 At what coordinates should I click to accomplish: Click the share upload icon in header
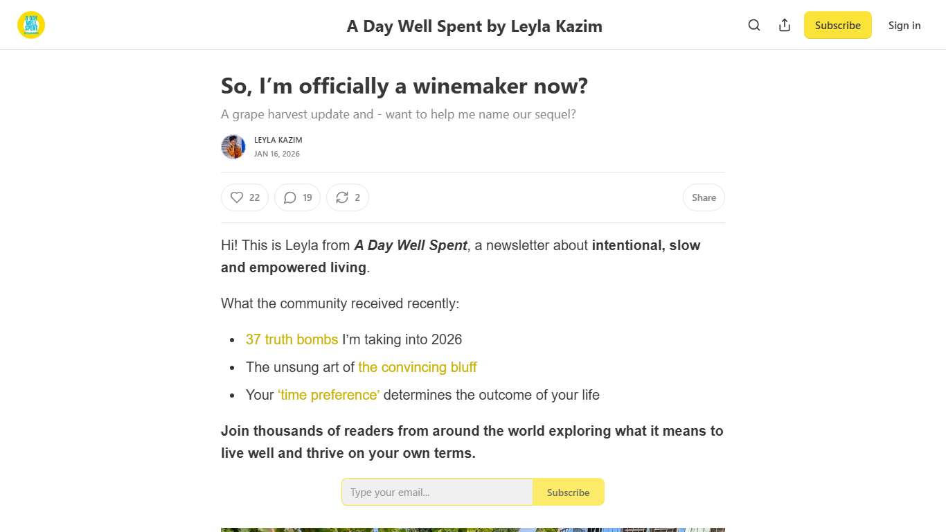(x=785, y=26)
